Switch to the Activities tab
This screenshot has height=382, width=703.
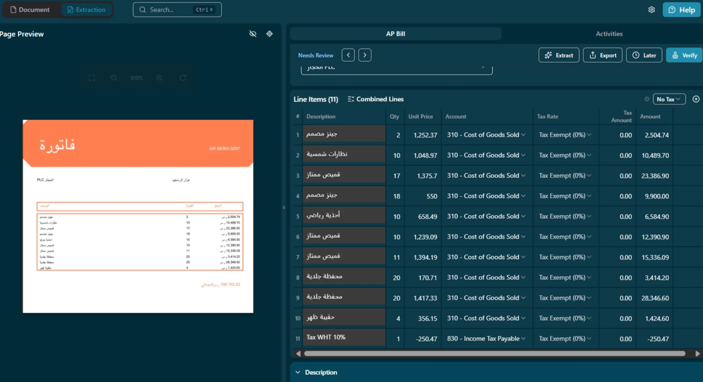[x=609, y=34]
